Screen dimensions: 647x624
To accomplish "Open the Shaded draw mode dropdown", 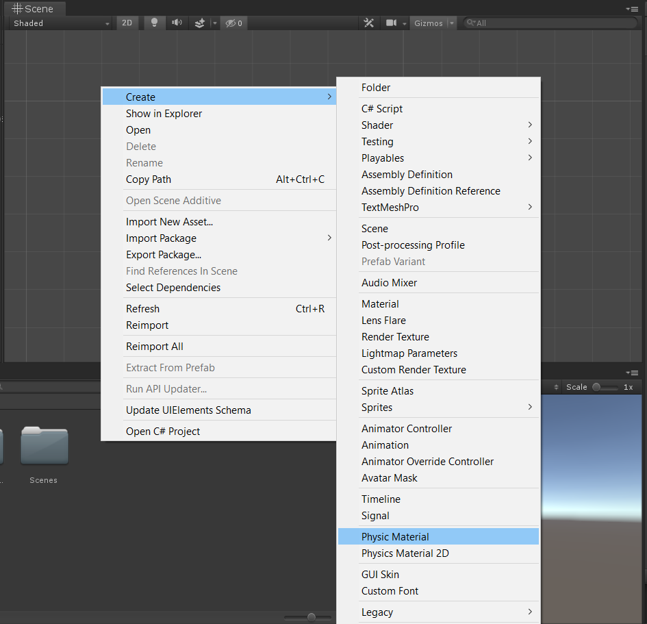I will pyautogui.click(x=61, y=23).
